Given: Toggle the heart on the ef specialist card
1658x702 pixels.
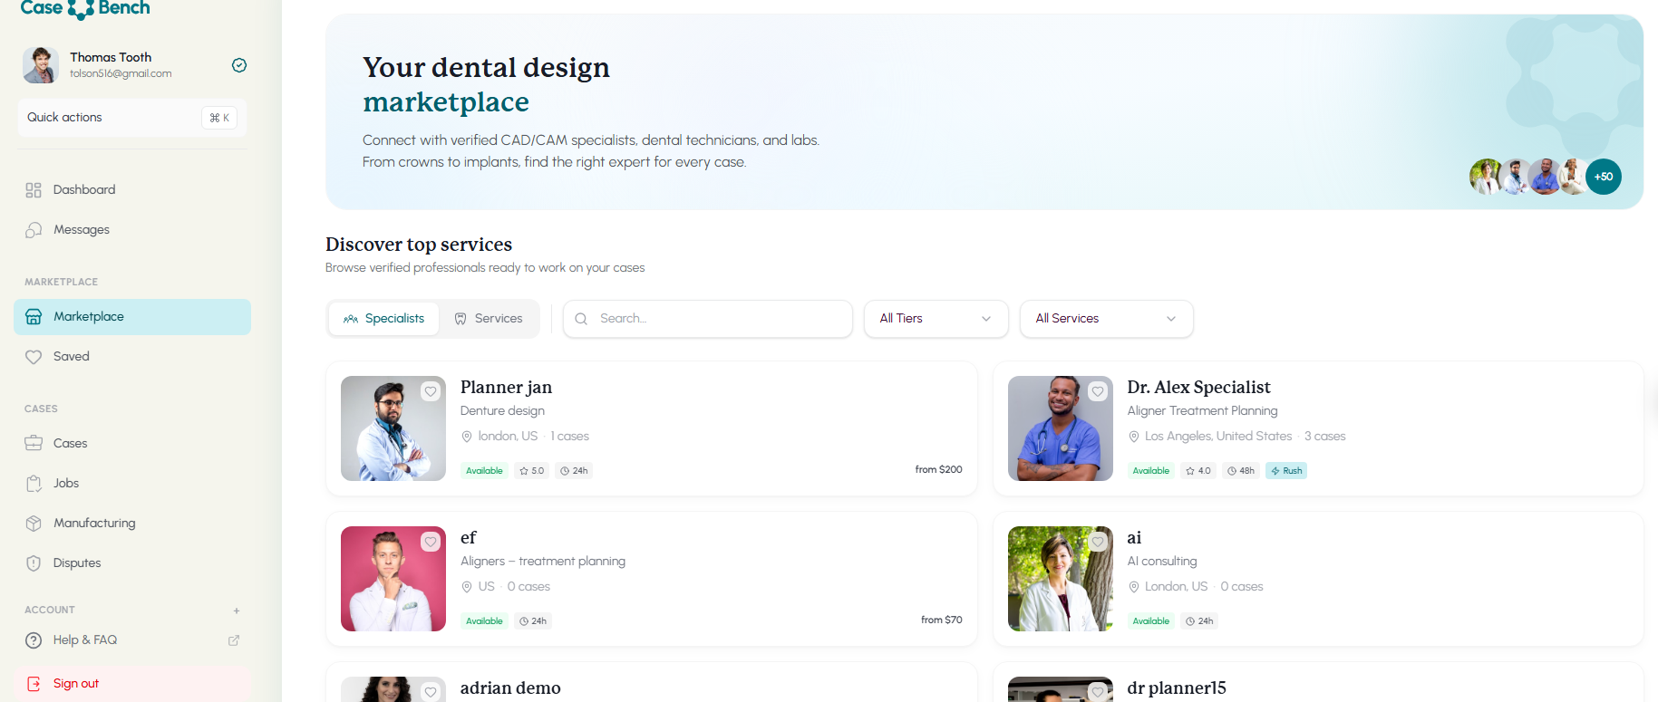Looking at the screenshot, I should 431,542.
